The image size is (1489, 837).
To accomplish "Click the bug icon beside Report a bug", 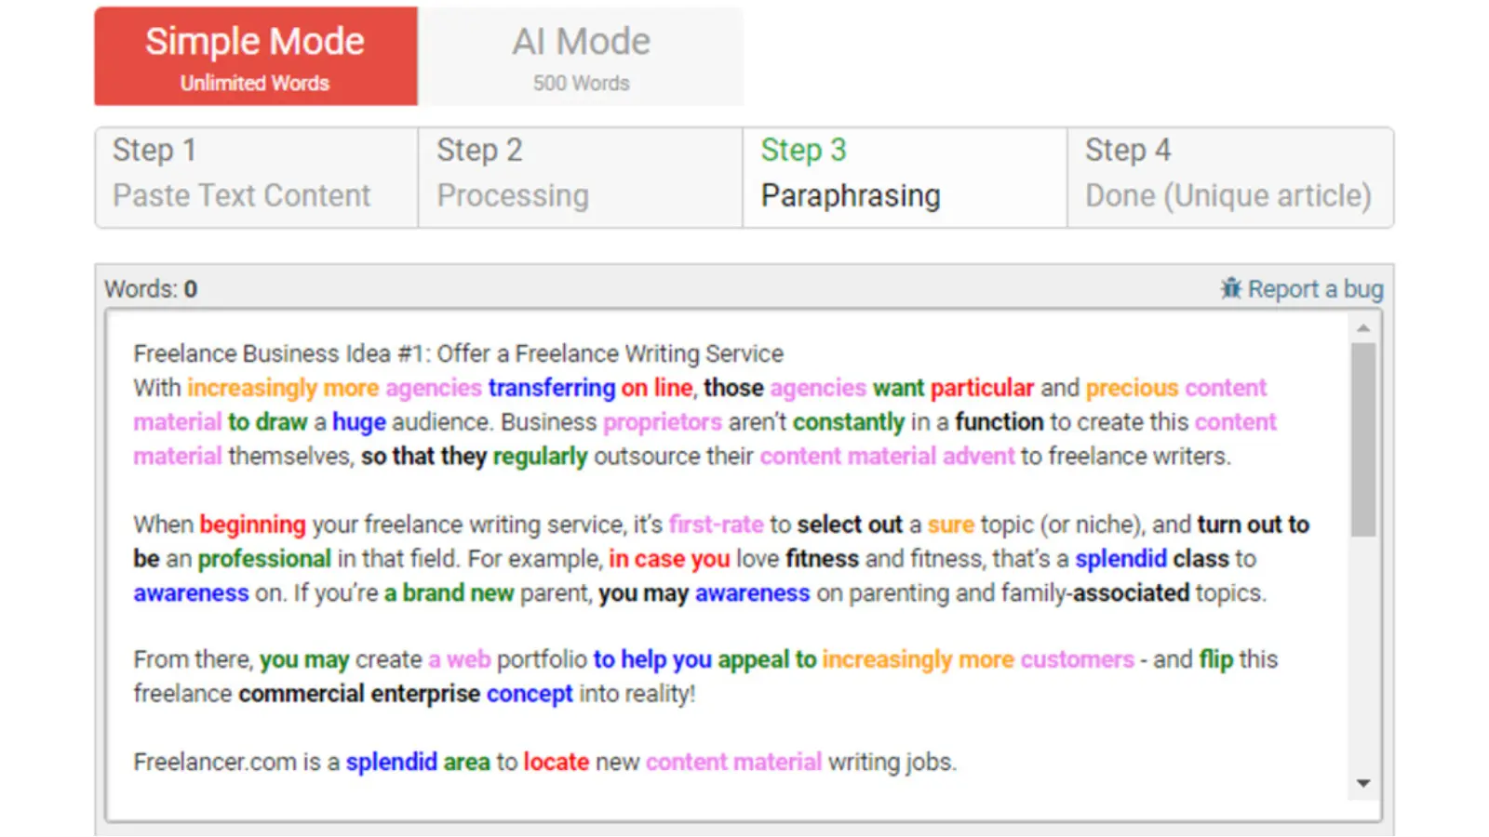I will pos(1231,288).
